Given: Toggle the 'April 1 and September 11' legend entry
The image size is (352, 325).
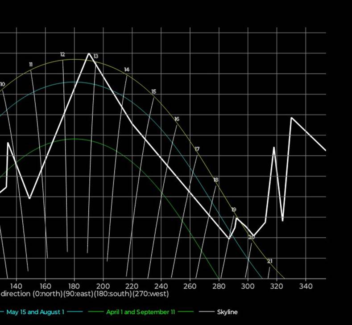Looking at the screenshot, I should (x=140, y=312).
